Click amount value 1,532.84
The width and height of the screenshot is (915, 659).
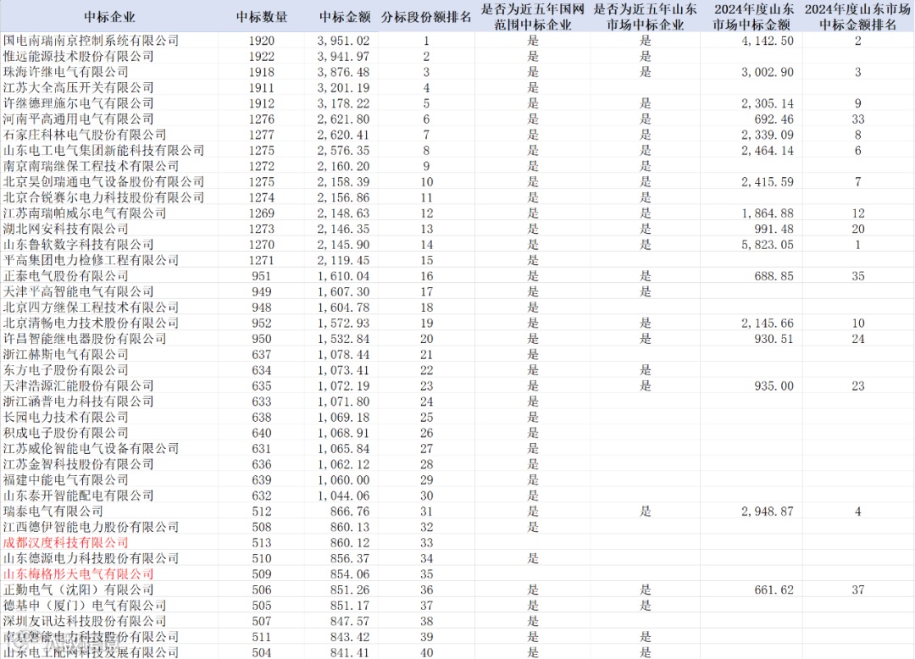click(x=343, y=339)
